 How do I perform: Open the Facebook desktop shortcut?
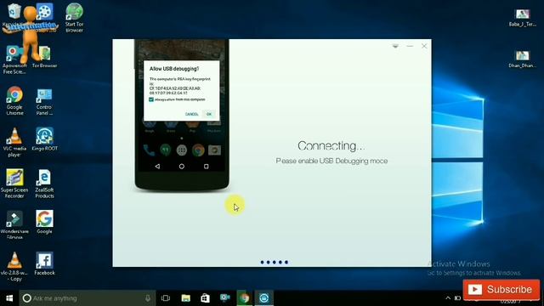click(x=44, y=263)
